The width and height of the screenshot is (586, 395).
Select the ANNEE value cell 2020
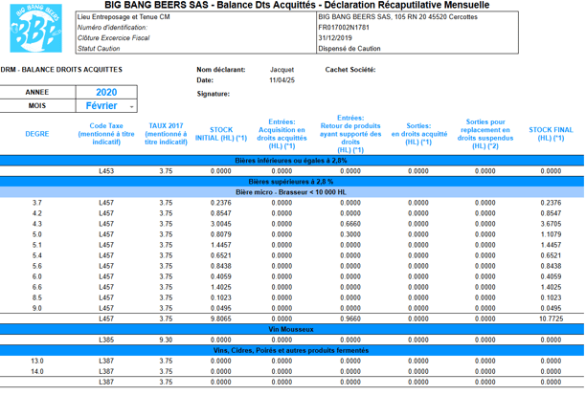106,92
